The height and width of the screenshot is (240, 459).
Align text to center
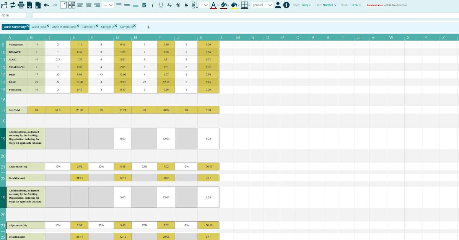pos(89,5)
